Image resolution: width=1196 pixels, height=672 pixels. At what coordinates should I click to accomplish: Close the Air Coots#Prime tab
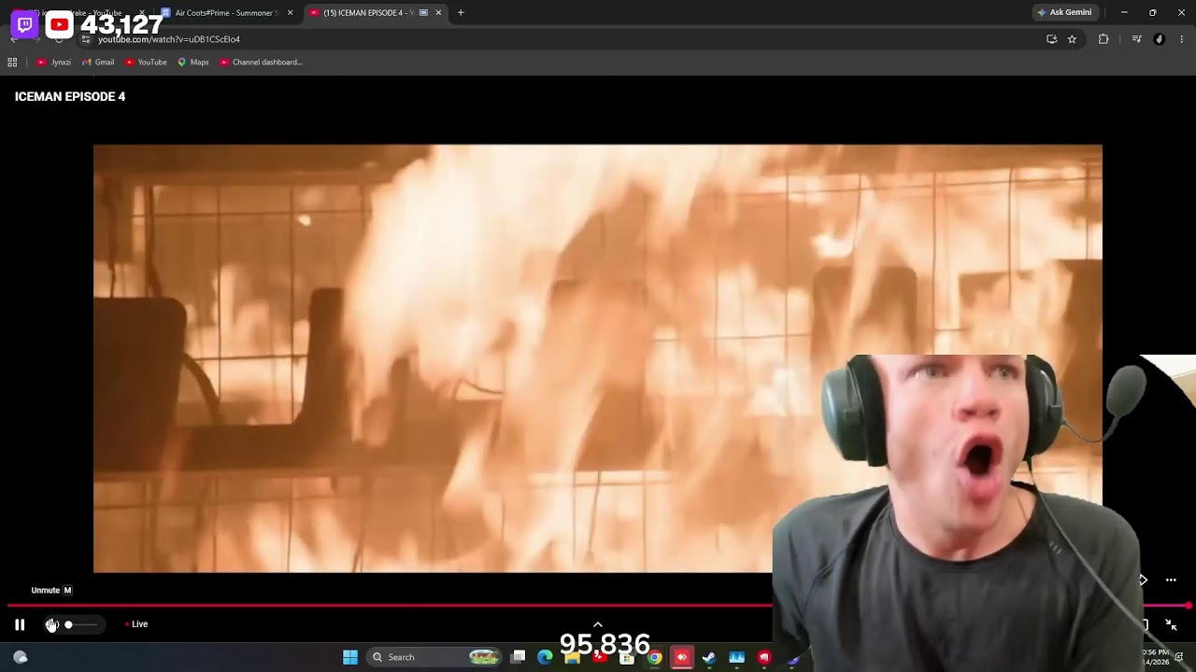tap(290, 13)
